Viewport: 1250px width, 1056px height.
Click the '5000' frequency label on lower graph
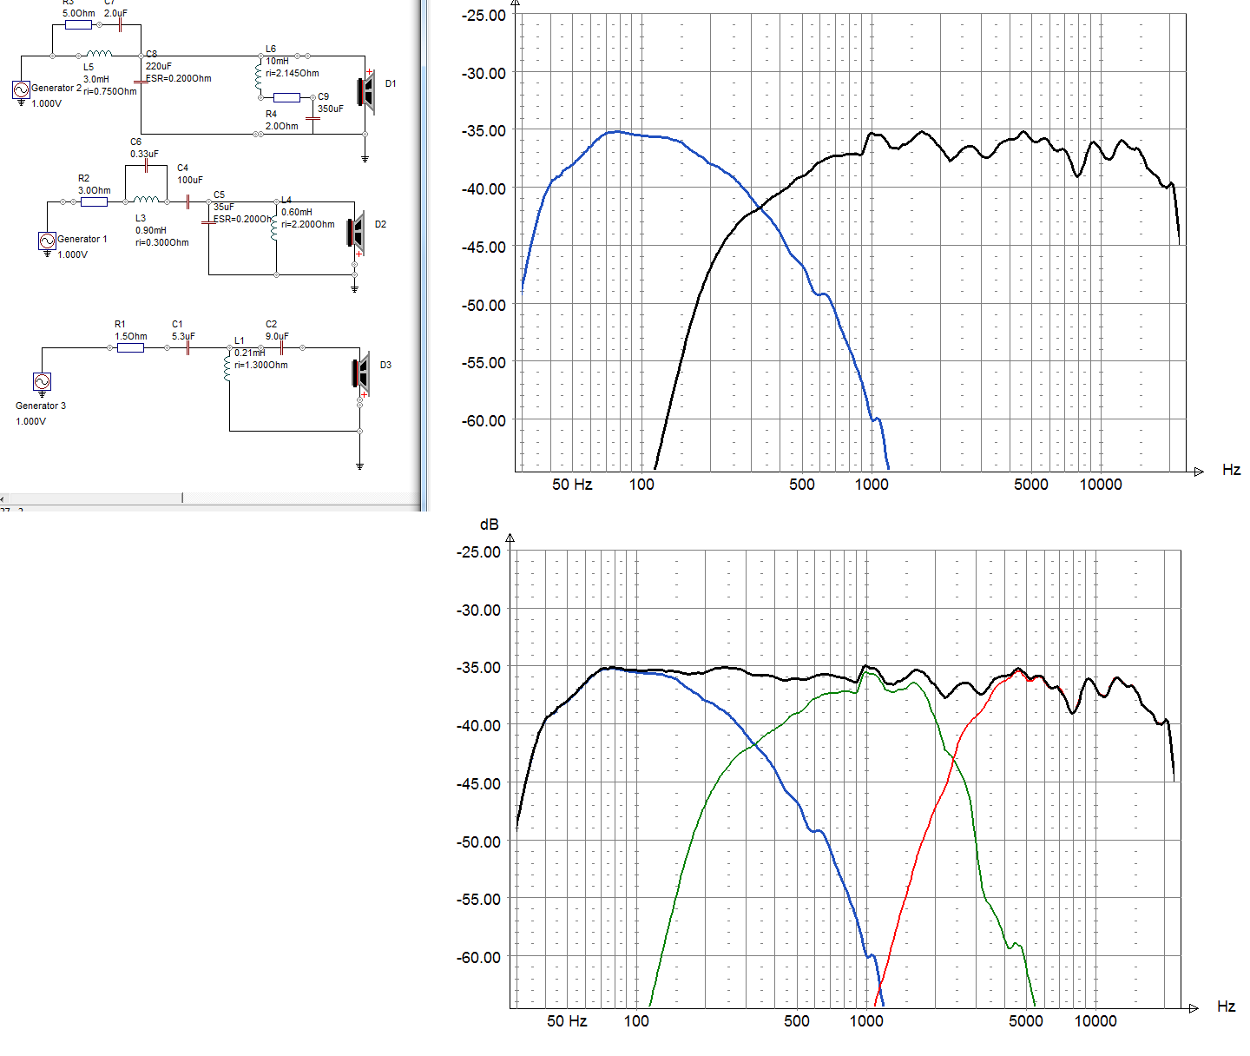(1026, 1021)
